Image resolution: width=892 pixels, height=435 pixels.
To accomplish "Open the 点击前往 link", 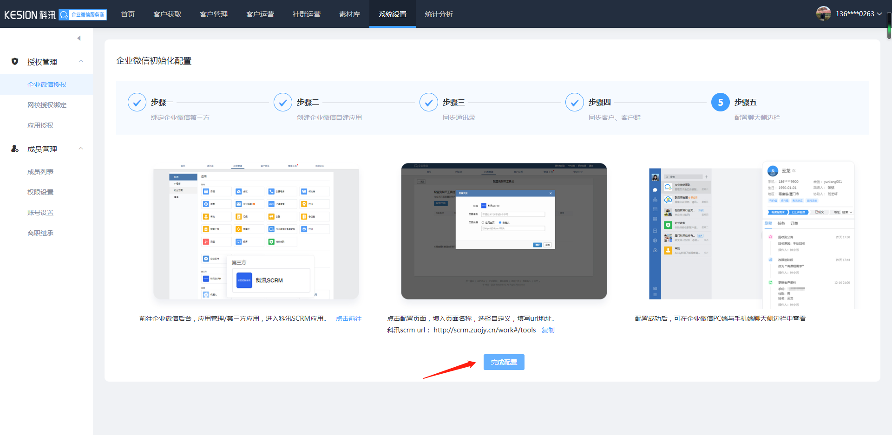I will [x=348, y=318].
